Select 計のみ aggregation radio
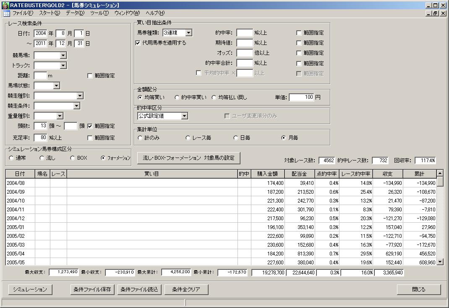This screenshot has height=308, width=449. [x=140, y=138]
